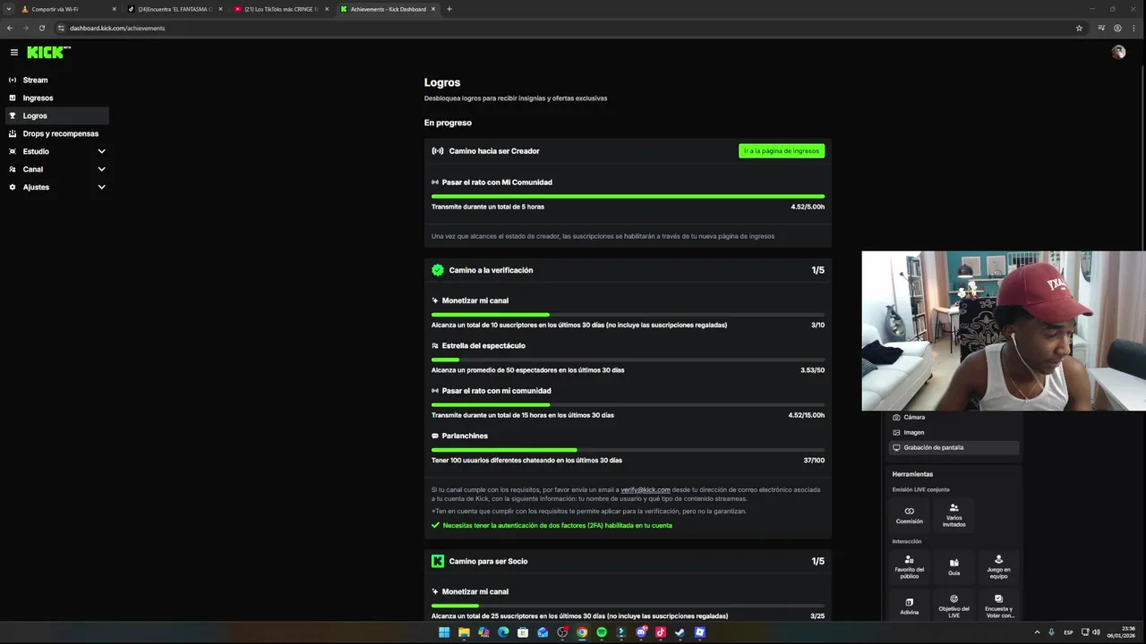Click the Logros trophy icon in the sidebar

point(13,115)
